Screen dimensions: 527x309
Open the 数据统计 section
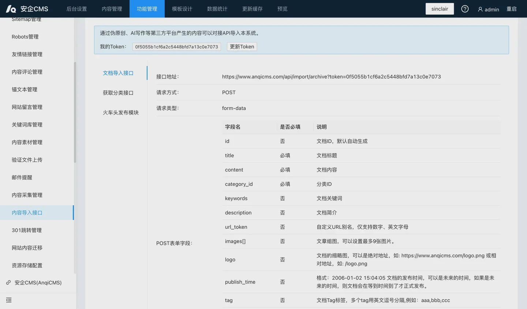(x=217, y=8)
